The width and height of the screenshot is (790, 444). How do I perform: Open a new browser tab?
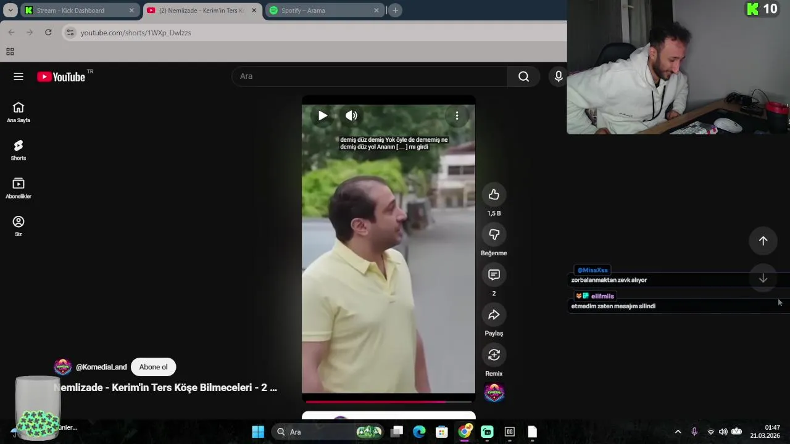(x=395, y=10)
